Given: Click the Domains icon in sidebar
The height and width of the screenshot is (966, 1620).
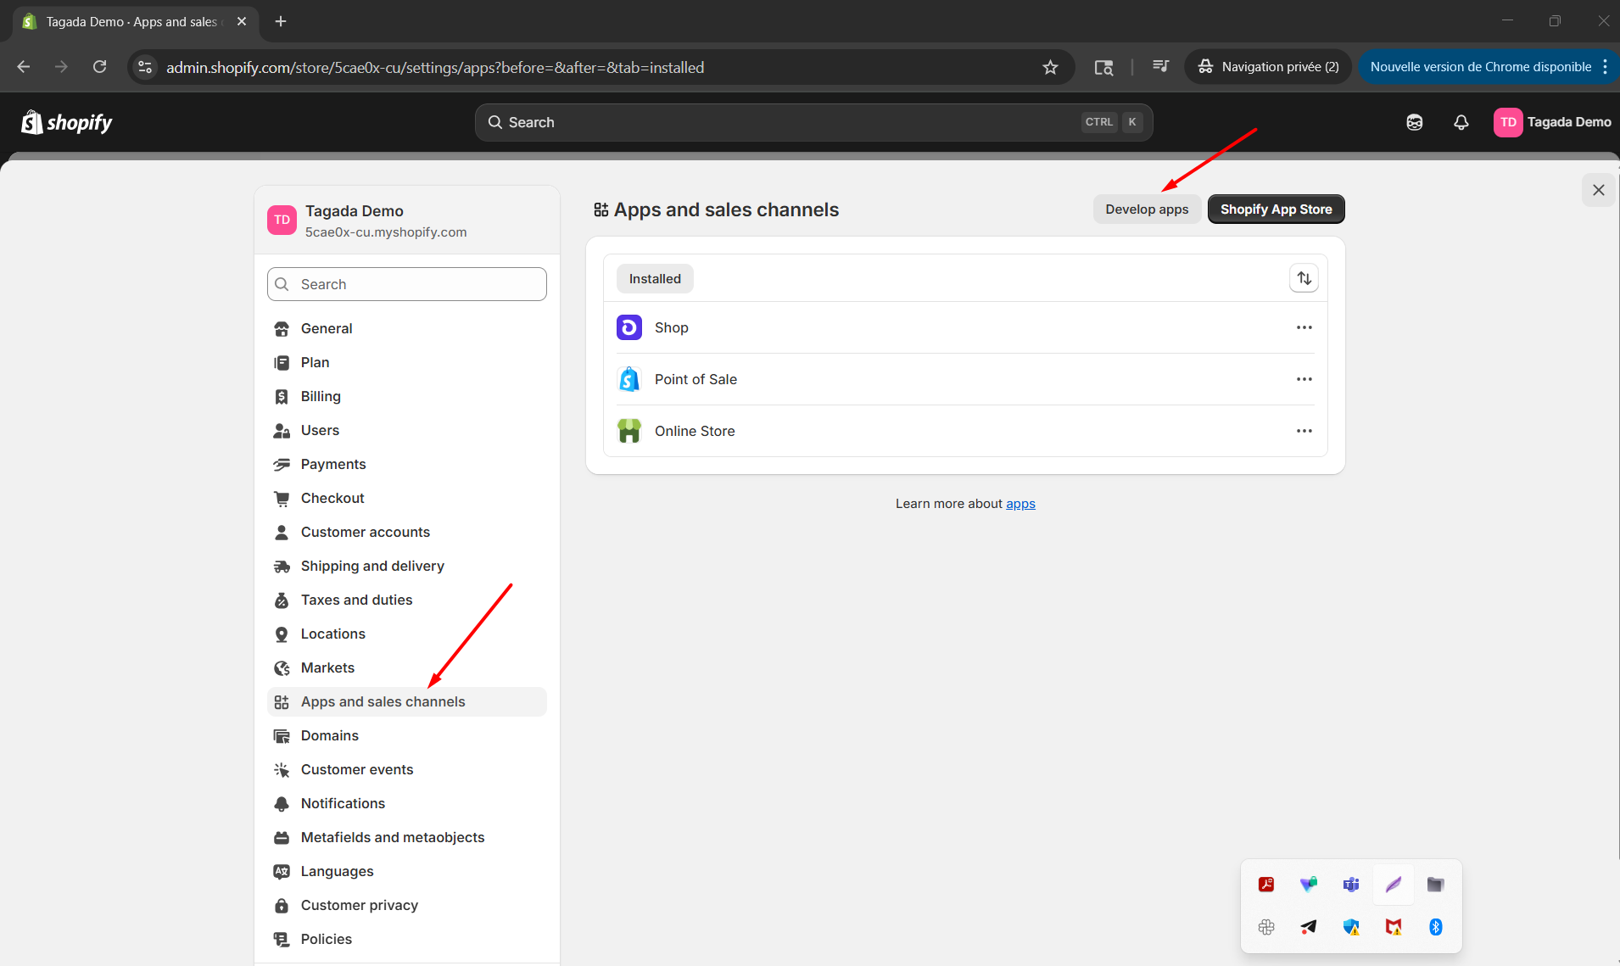Looking at the screenshot, I should 282,736.
